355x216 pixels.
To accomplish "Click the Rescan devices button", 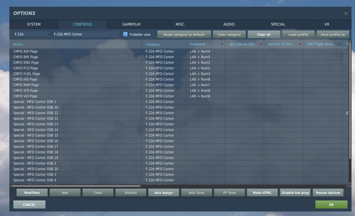I will coord(328,193).
